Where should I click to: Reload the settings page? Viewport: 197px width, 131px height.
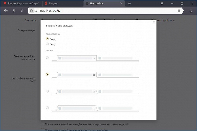(x=22, y=11)
